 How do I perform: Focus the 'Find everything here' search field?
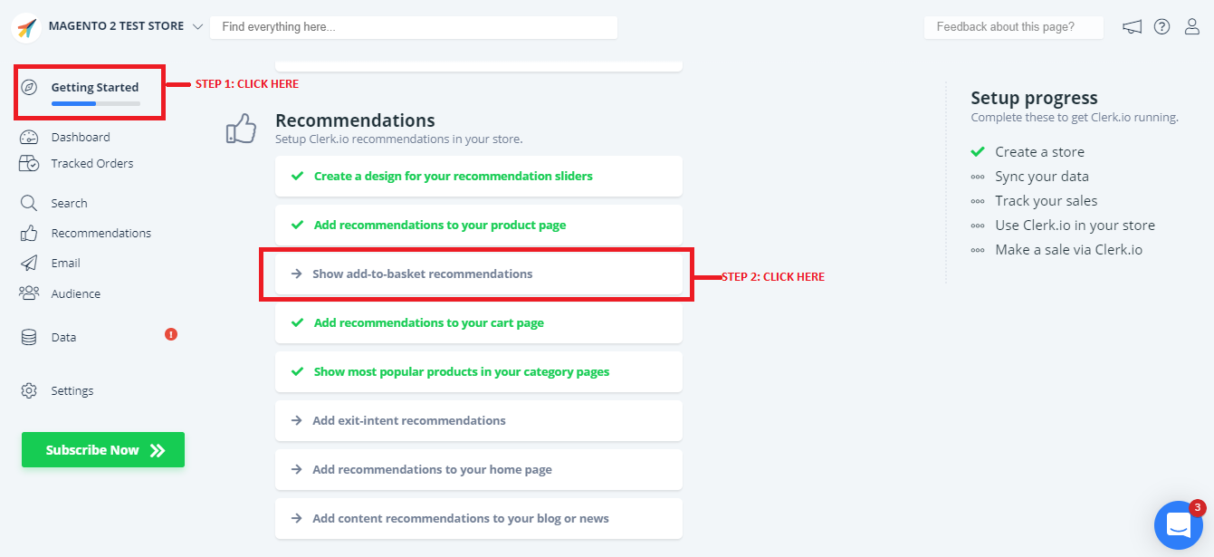[x=413, y=27]
